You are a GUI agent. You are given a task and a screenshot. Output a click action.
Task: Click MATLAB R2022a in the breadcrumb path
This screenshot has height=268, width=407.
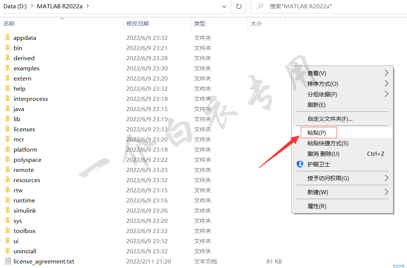coord(60,6)
